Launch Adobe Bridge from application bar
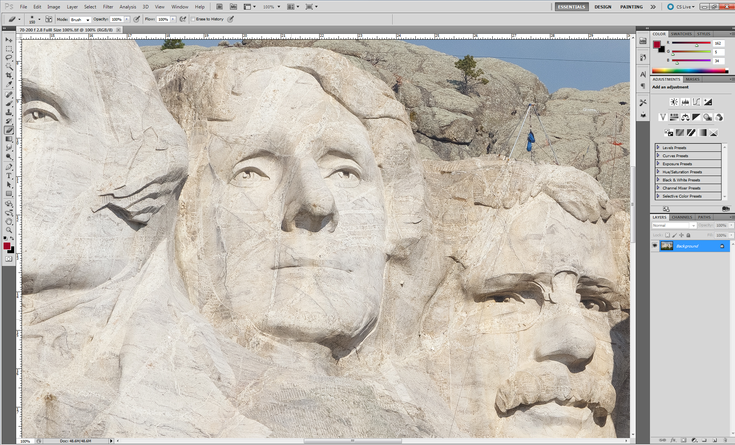The height and width of the screenshot is (445, 735). point(220,7)
